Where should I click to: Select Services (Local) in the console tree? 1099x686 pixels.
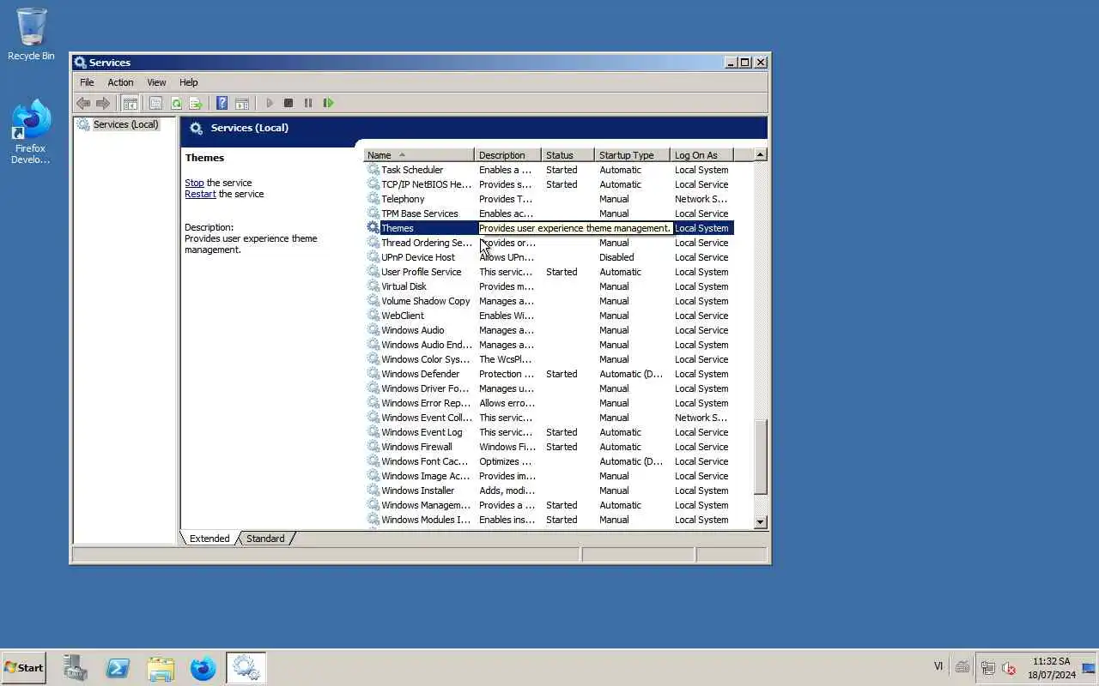(125, 124)
